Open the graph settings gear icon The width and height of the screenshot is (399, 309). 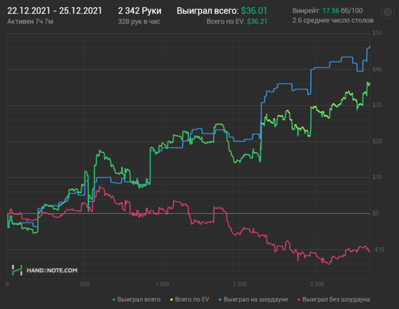tap(388, 12)
